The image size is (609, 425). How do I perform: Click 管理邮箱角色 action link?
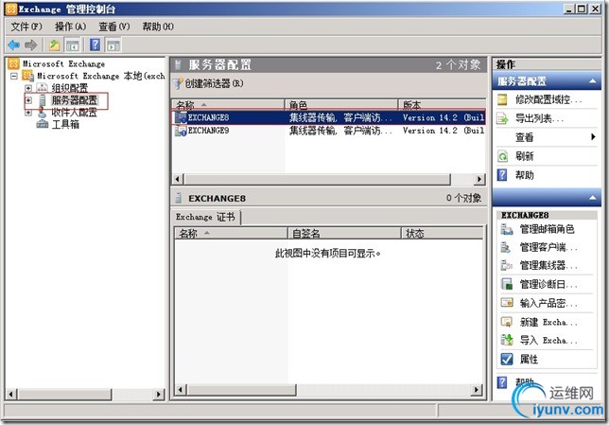coord(547,229)
